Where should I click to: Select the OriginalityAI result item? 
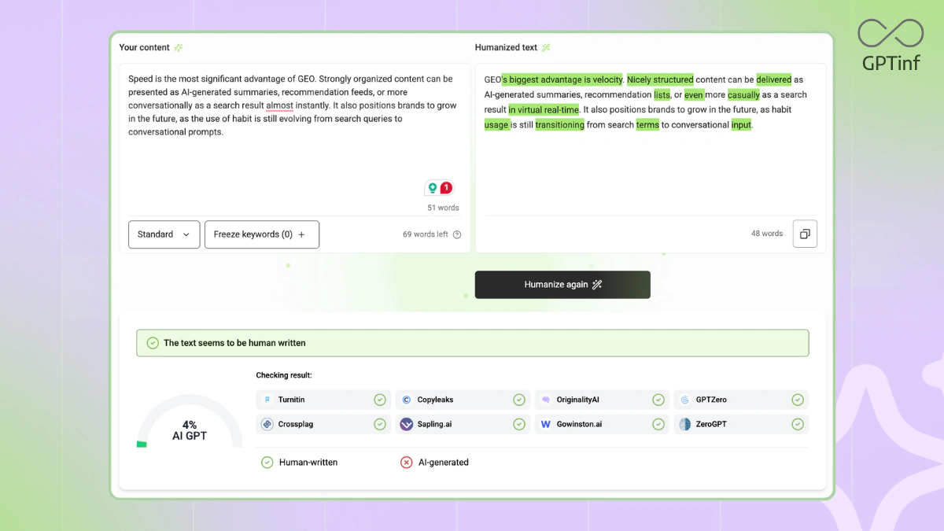(602, 400)
